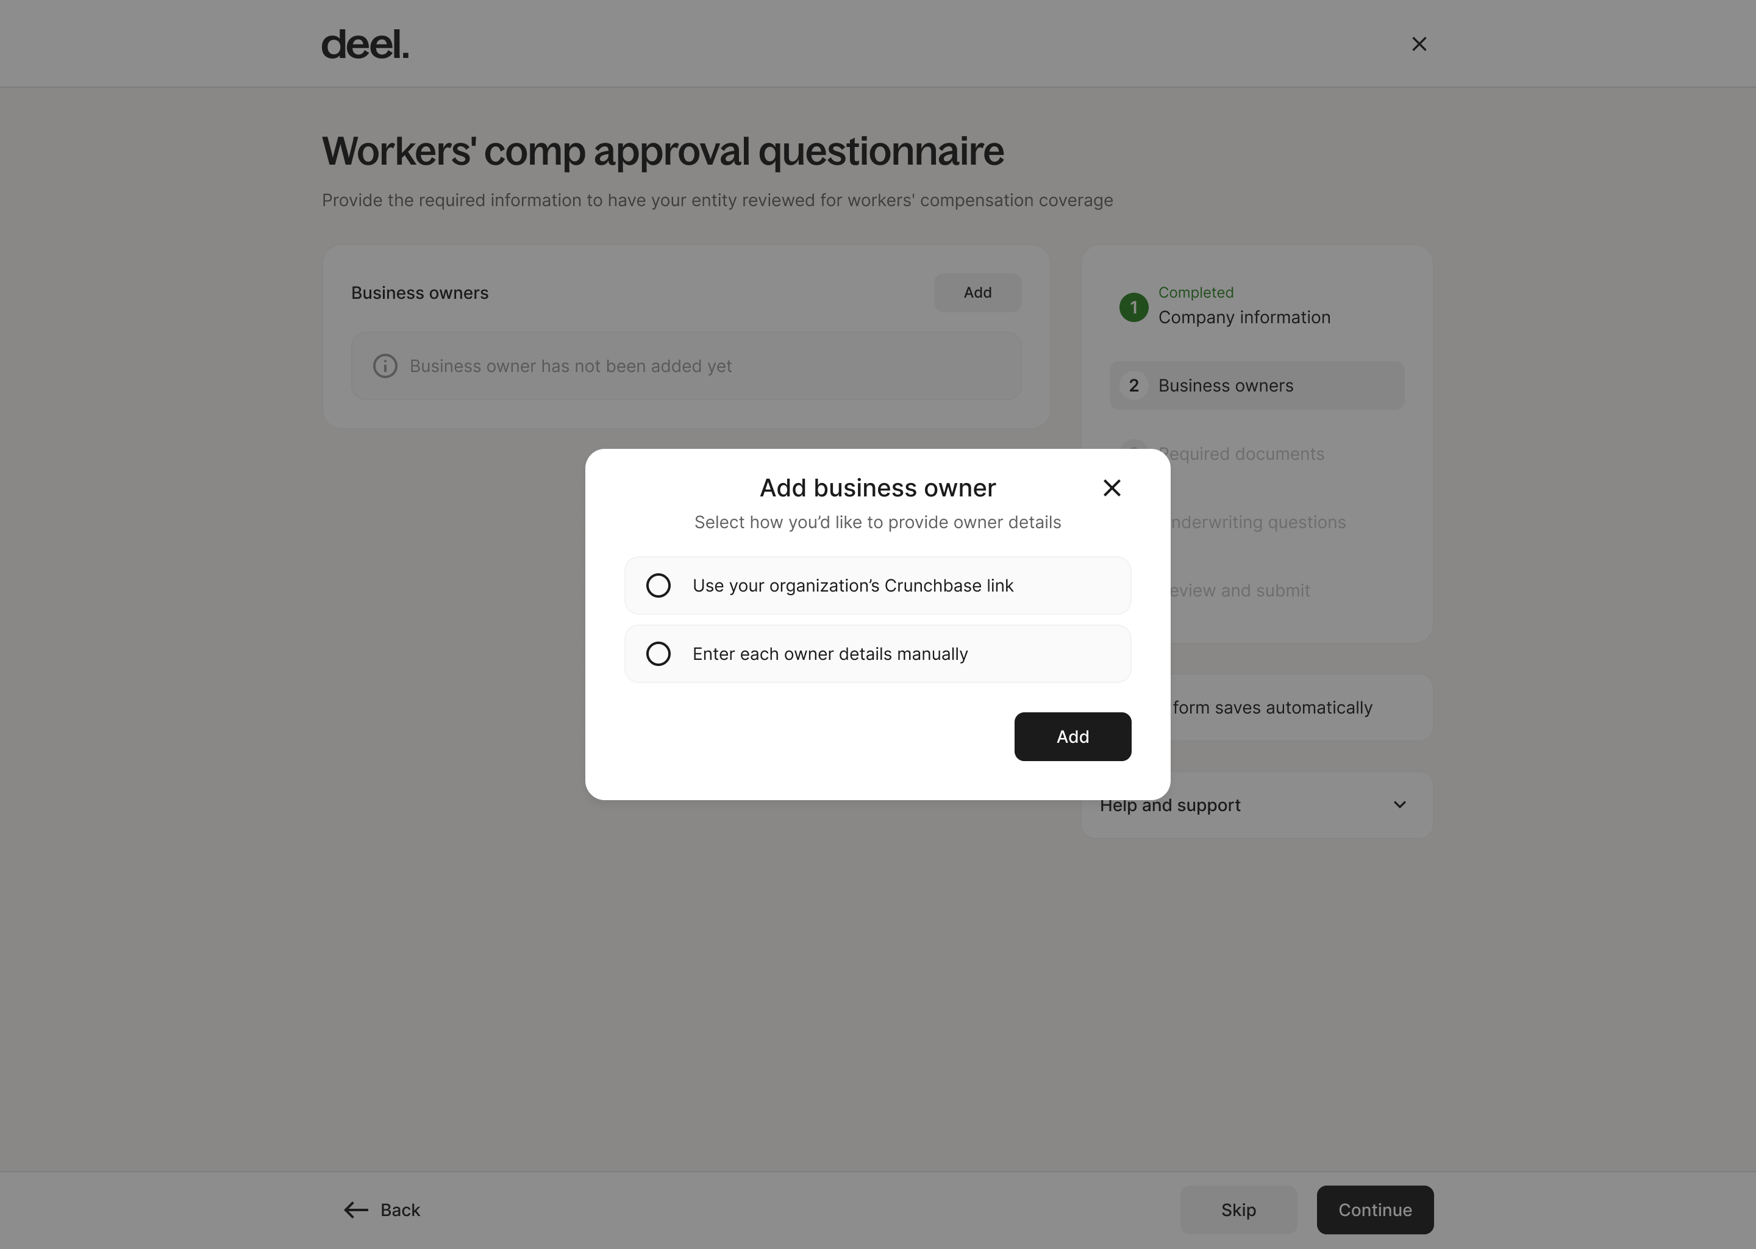The width and height of the screenshot is (1756, 1249).
Task: Click the green step 1 completed badge
Action: 1133,307
